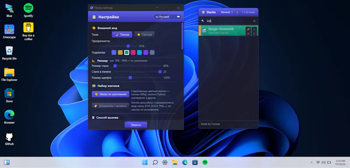Click the palette icon next to Внешний вид
The image size is (350, 168).
[x=94, y=28]
